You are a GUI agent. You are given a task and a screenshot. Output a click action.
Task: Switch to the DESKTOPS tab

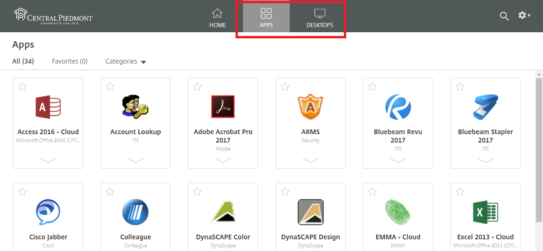pyautogui.click(x=320, y=18)
